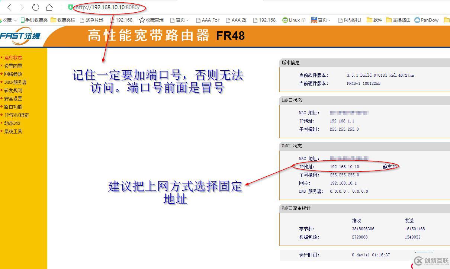Open the 阿明讲LI bookmark
Image resolution: width=450 pixels, height=269 pixels.
pos(350,20)
